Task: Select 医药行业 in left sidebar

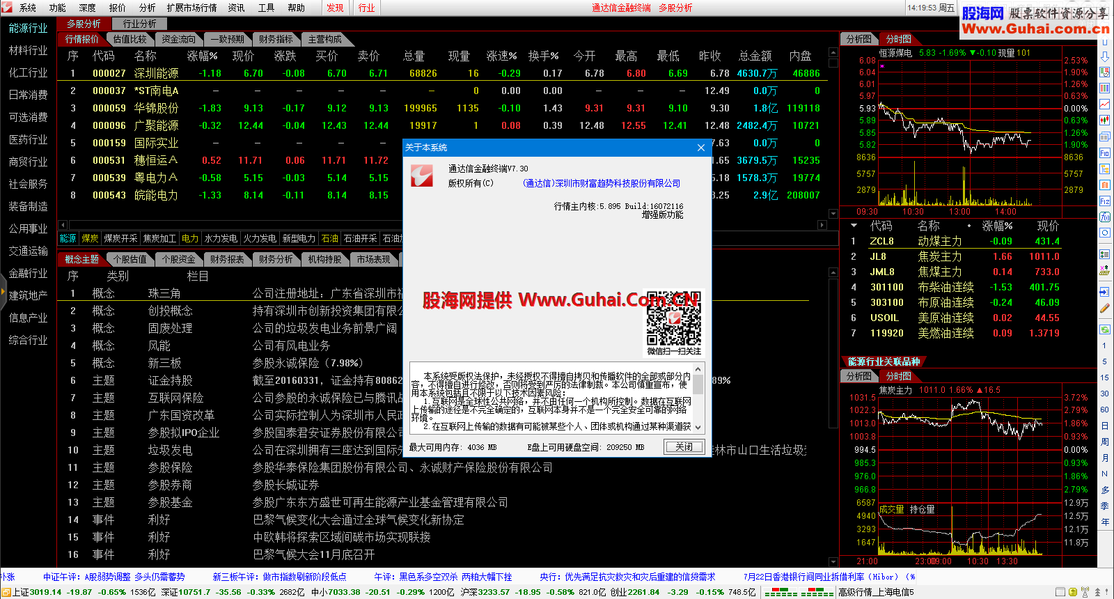Action: click(x=29, y=139)
